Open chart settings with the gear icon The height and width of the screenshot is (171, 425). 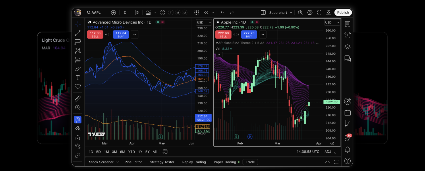coord(310,12)
